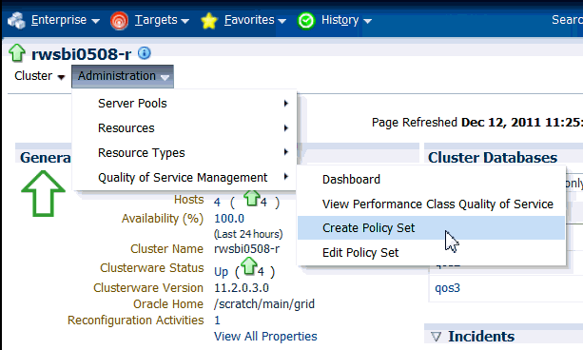Click the Favorites star icon
Image resolution: width=583 pixels, height=350 pixels.
point(209,21)
